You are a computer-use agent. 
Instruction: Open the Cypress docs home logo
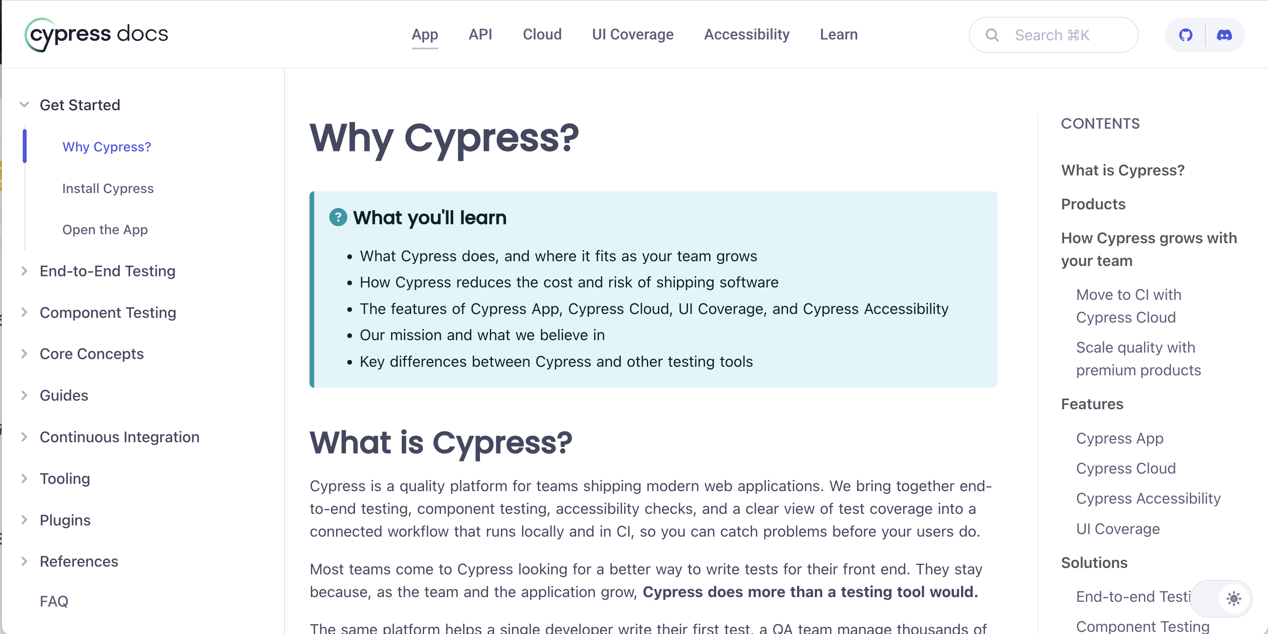[x=97, y=34]
